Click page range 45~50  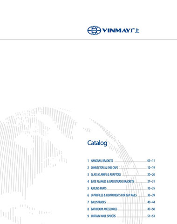(x=151, y=209)
